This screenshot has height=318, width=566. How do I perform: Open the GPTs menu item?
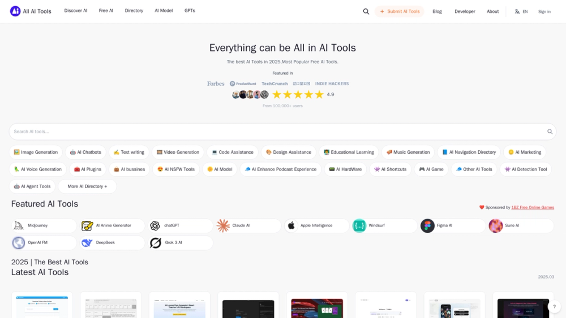[190, 11]
